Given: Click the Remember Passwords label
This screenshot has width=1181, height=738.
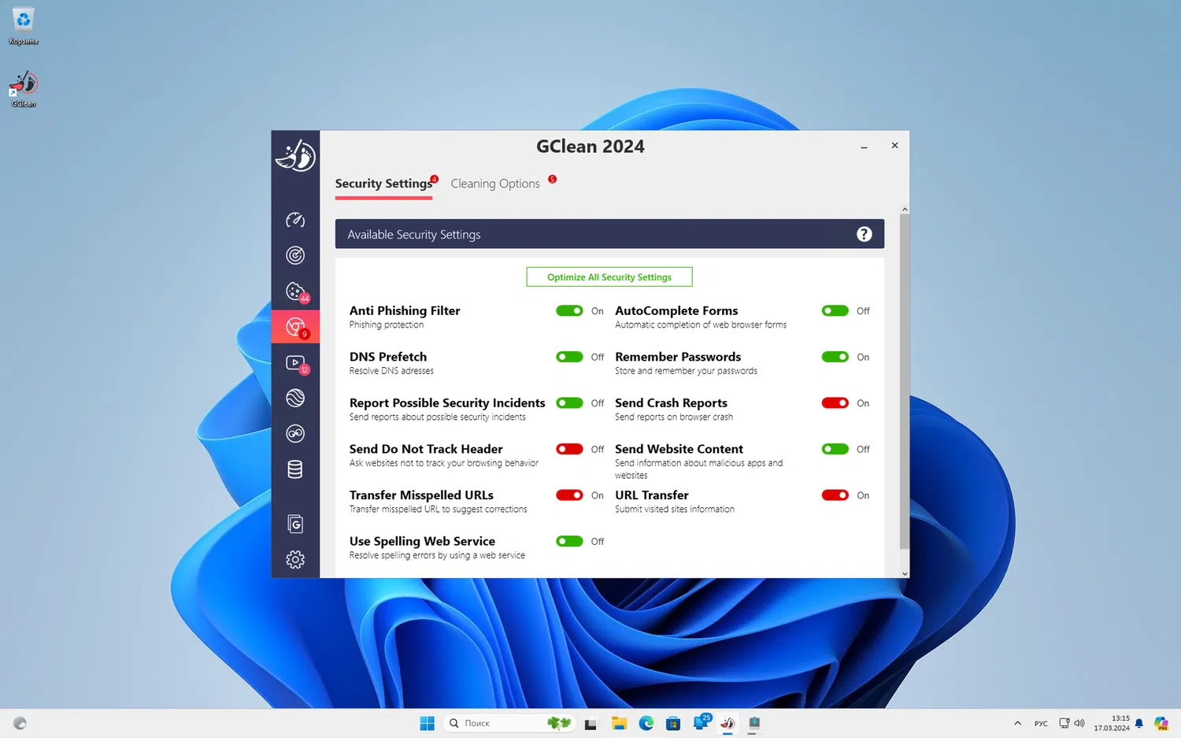Looking at the screenshot, I should (678, 357).
